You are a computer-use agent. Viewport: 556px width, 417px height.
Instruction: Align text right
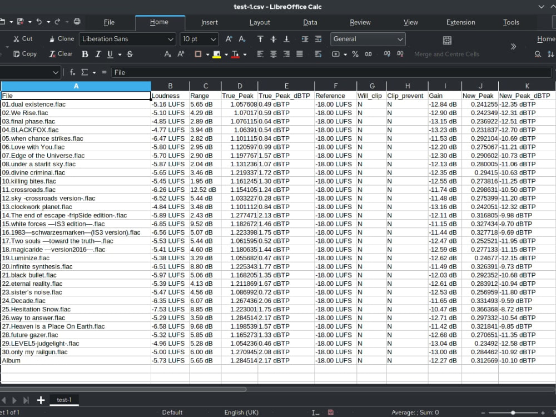[x=286, y=54]
